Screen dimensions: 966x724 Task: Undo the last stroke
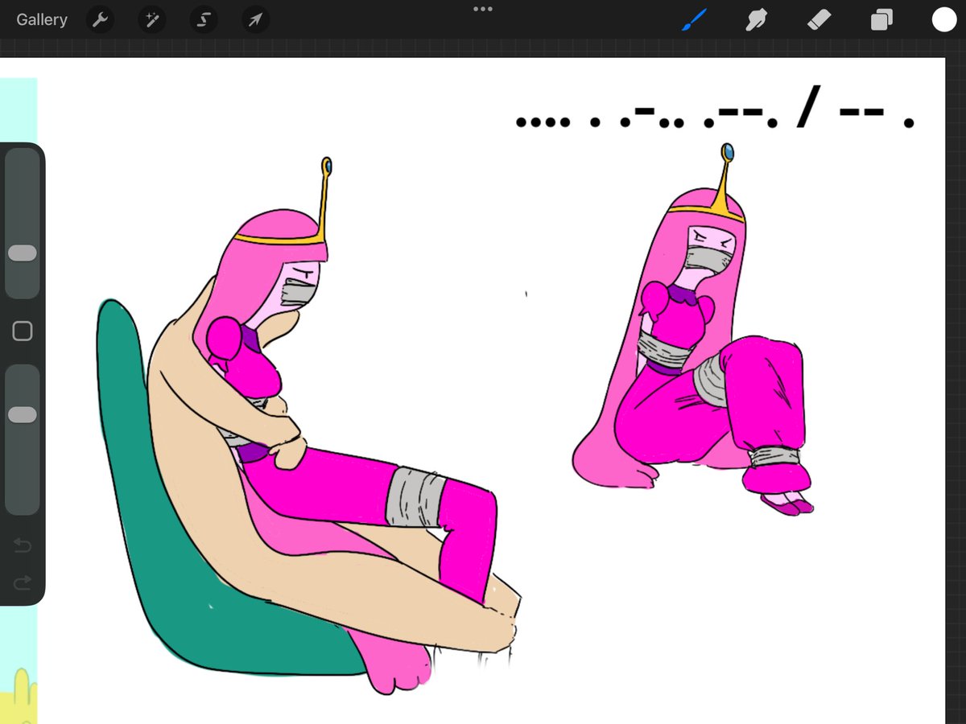pyautogui.click(x=23, y=546)
